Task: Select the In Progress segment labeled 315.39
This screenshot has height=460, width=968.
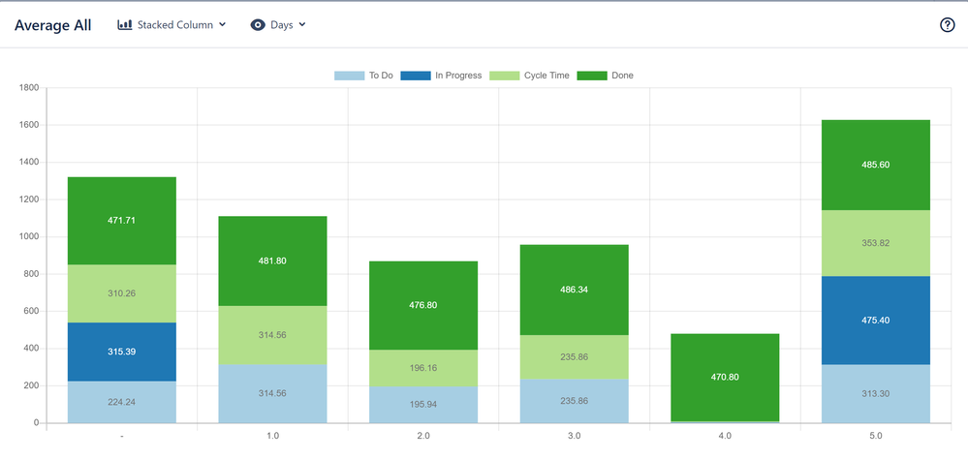Action: coord(122,353)
